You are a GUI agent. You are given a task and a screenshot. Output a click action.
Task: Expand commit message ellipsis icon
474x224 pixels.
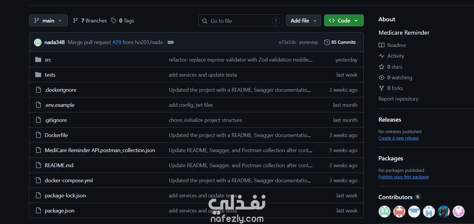coord(171,42)
